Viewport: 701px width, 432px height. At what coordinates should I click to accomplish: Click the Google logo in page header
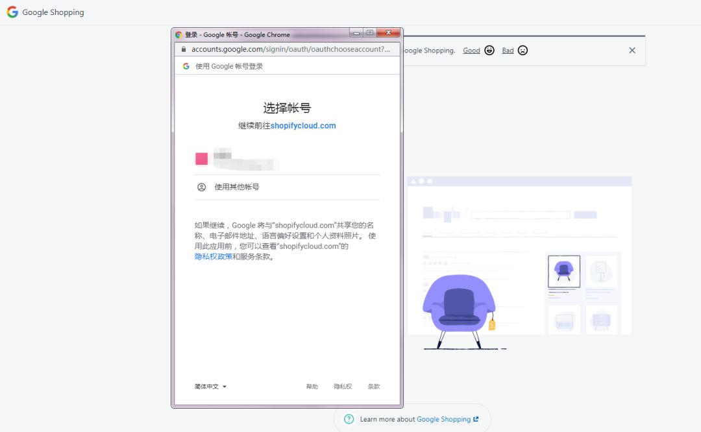pos(12,12)
